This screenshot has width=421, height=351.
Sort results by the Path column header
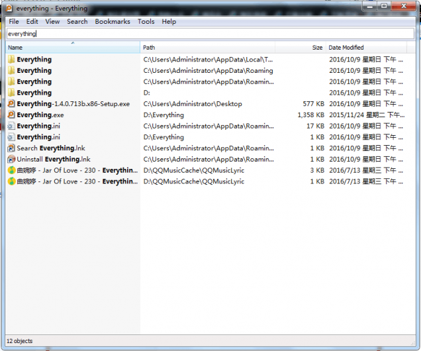pos(208,48)
